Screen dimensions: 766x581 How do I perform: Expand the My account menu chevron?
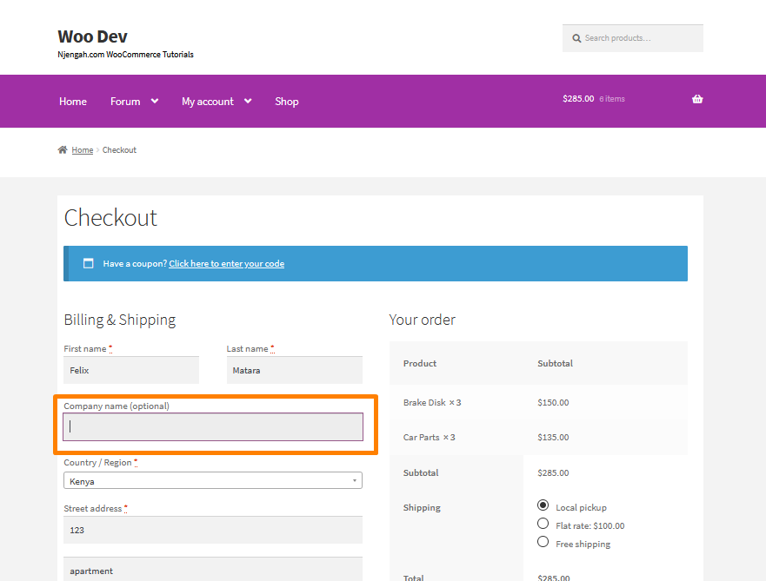click(x=248, y=101)
